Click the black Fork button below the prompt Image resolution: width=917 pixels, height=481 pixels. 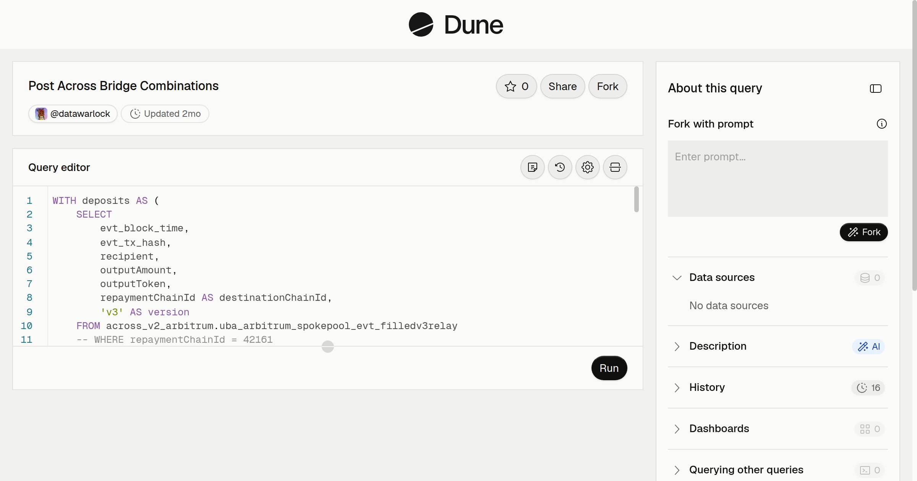864,232
